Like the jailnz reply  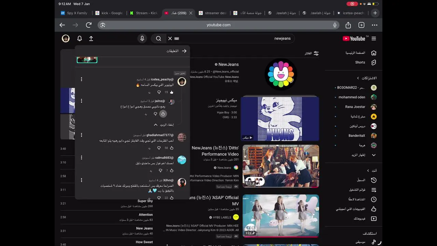[x=163, y=114]
